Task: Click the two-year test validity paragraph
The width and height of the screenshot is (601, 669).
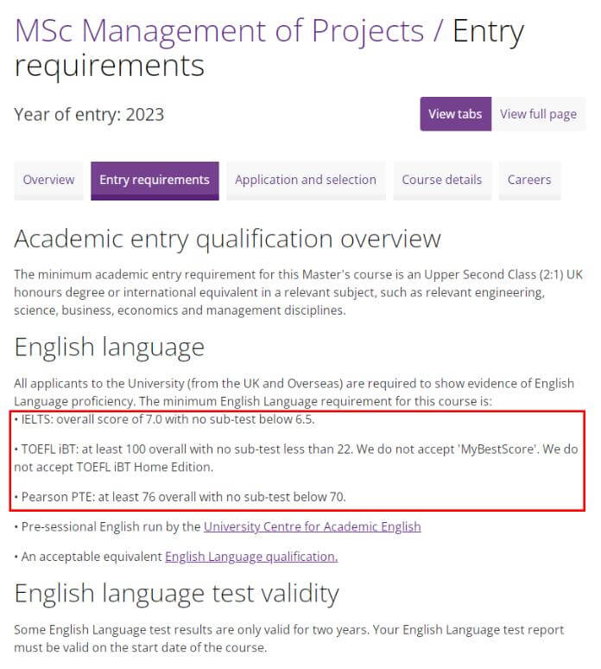Action: (289, 639)
